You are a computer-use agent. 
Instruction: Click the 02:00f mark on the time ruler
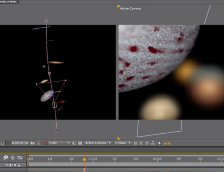[x=157, y=159]
